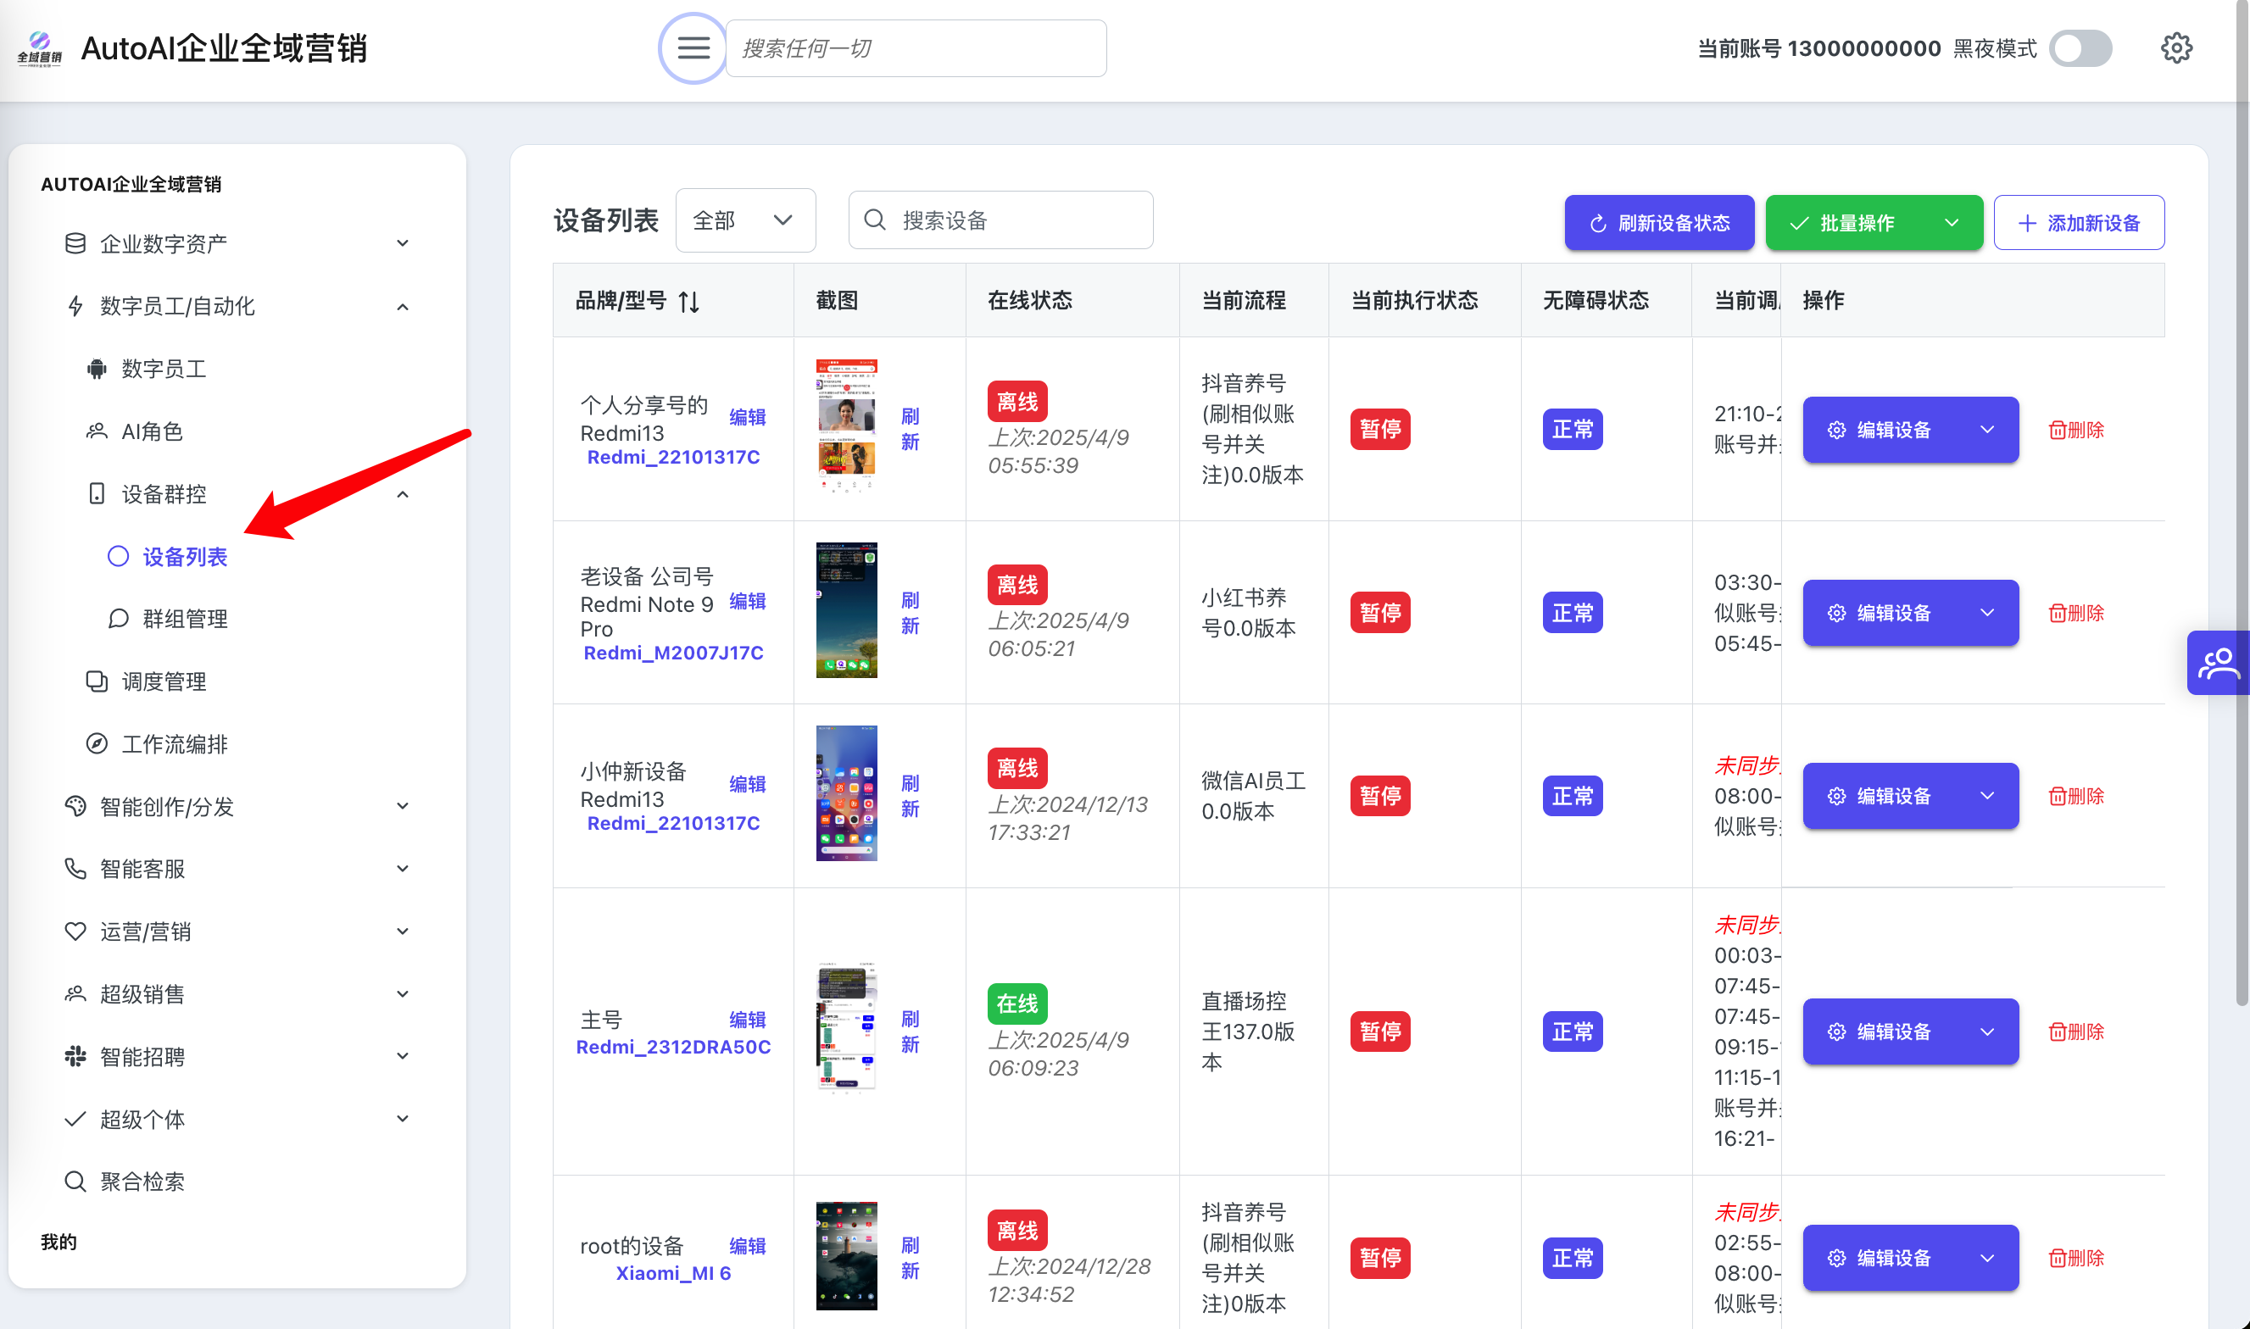Viewport: 2250px width, 1329px height.
Task: Click the 智能招聘 slack-style icon
Action: 75,1056
